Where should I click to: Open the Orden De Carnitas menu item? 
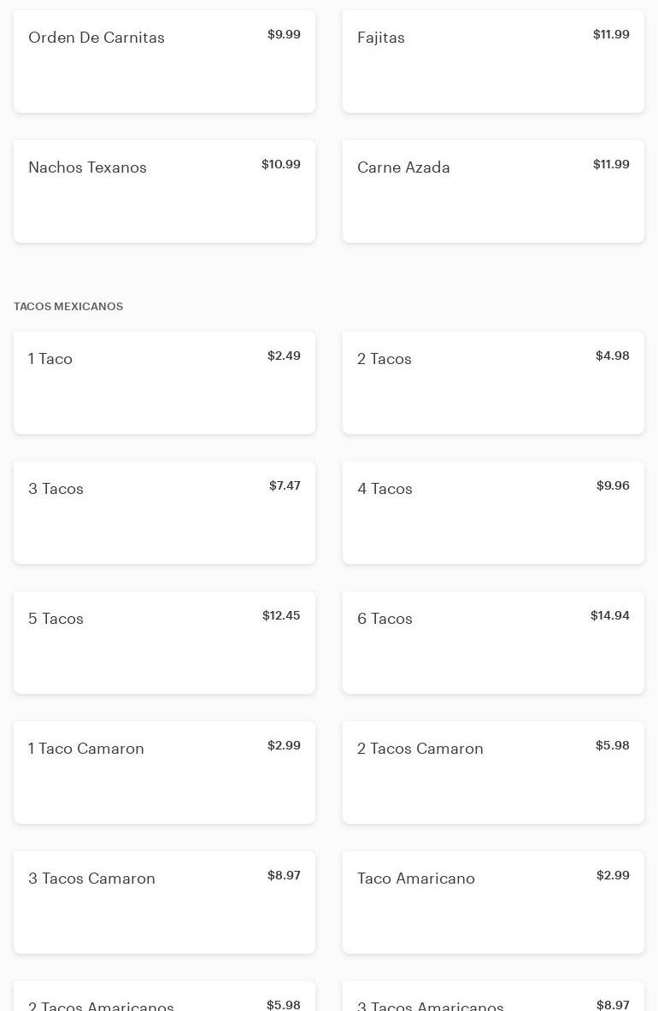click(164, 62)
